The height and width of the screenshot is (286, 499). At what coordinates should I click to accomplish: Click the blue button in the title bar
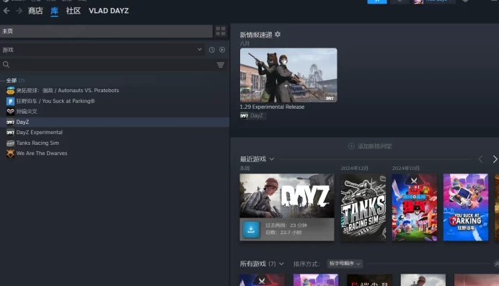point(377,1)
